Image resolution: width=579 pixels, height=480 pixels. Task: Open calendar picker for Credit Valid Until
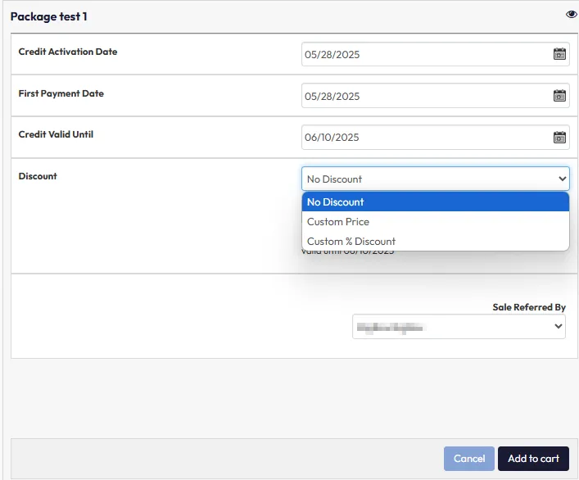click(x=559, y=138)
